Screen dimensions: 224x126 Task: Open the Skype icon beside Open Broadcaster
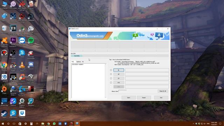click(x=22, y=54)
